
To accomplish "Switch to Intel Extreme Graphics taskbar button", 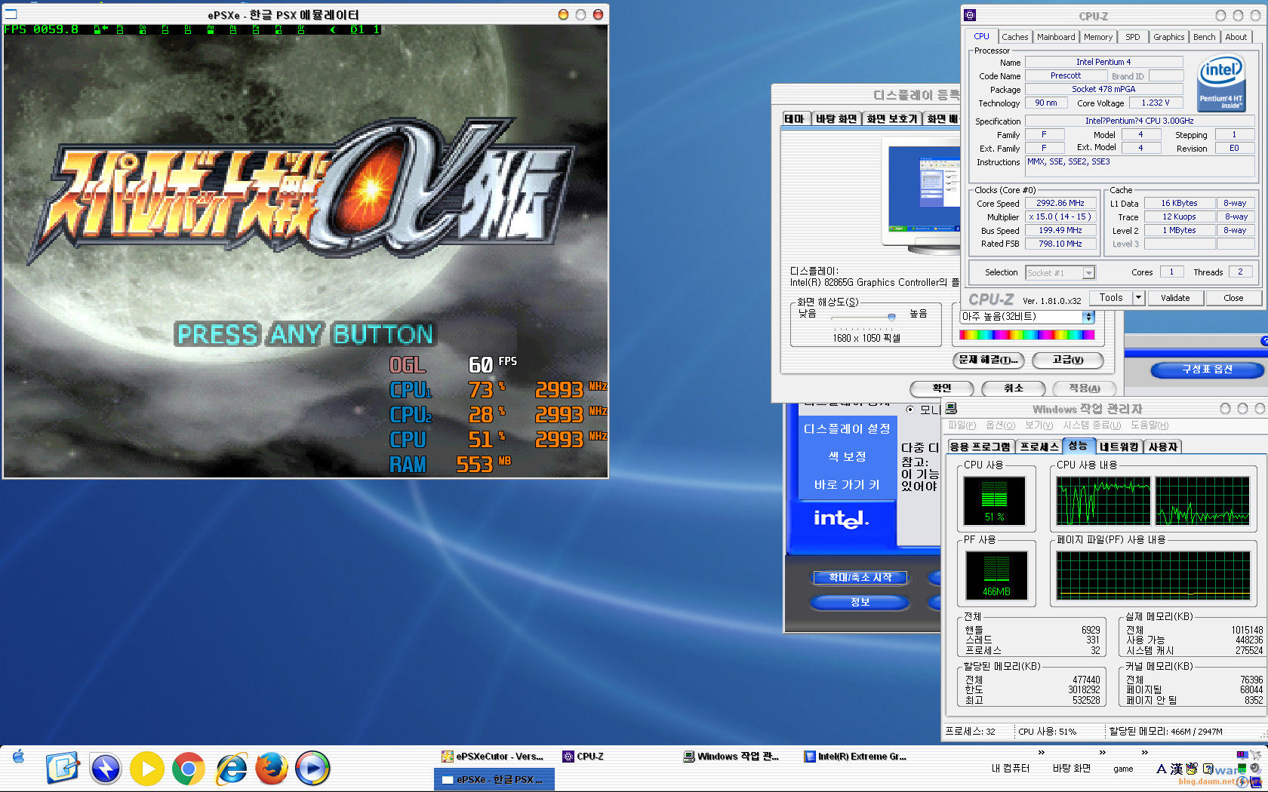I will point(856,757).
